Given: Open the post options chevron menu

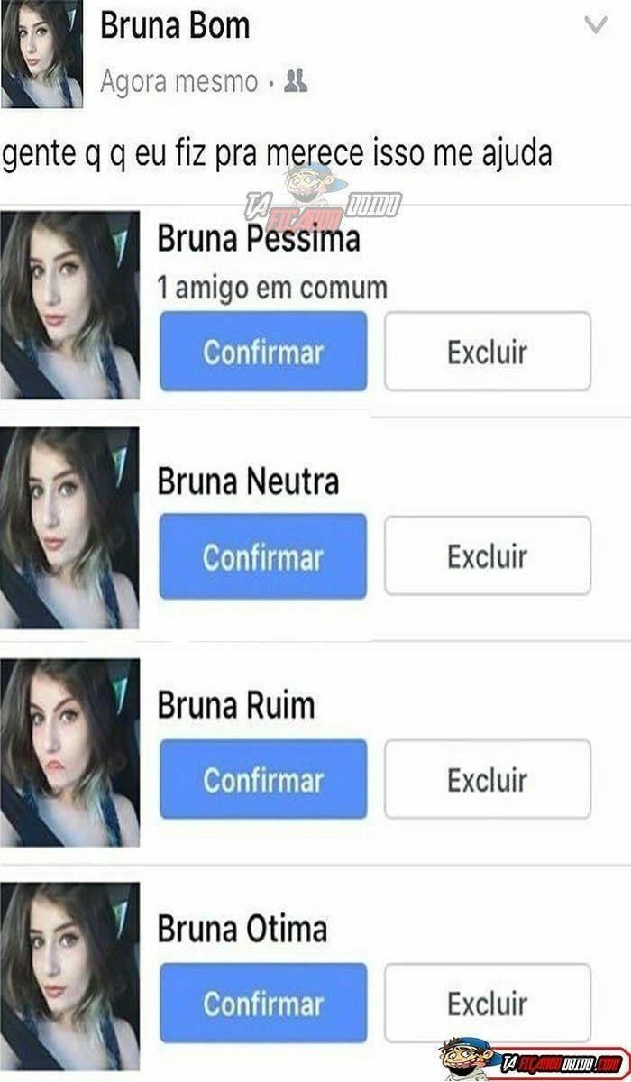Looking at the screenshot, I should 596,25.
